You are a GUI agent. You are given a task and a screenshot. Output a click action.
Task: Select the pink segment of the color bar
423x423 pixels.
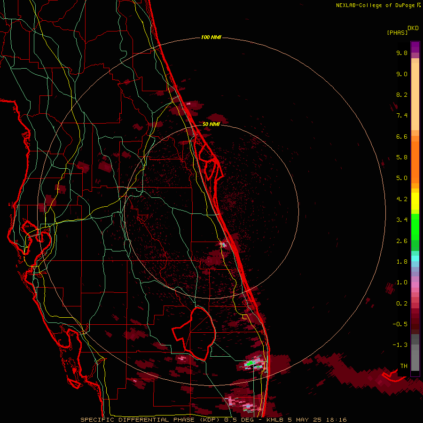[415, 285]
